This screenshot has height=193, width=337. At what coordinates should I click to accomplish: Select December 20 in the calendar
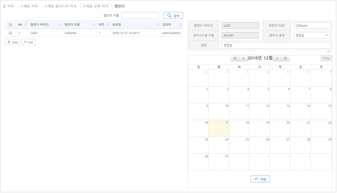coord(280,128)
